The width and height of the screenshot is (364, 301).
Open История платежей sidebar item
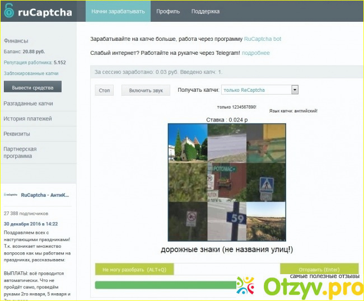[x=28, y=119]
